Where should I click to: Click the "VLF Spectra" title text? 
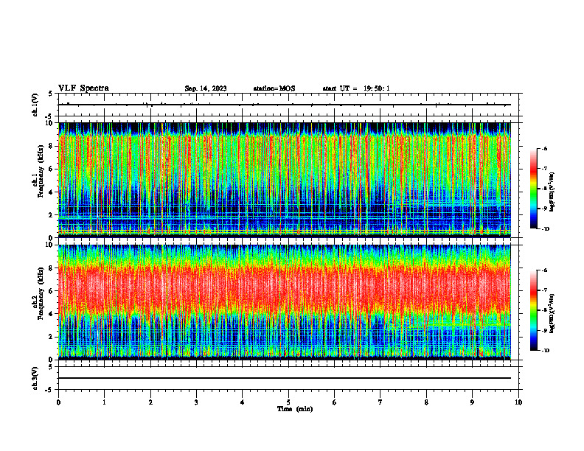83,88
